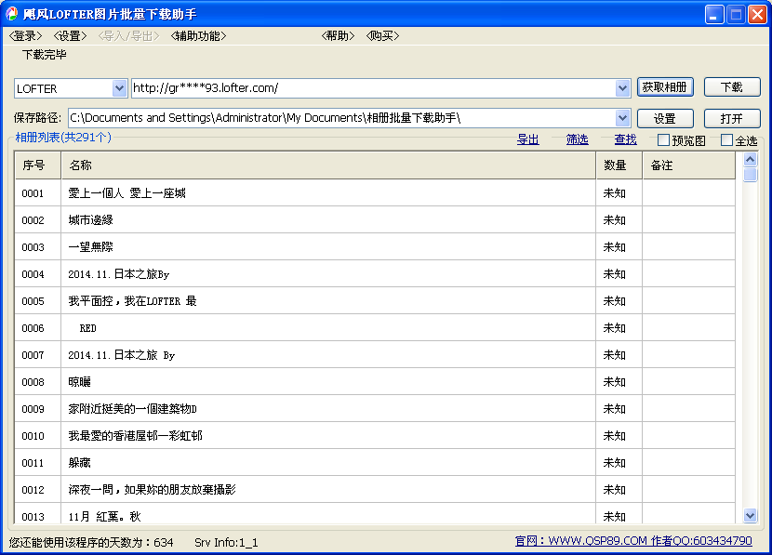Select row 0010 我最愛的香港屋邨—彩虹邨
The width and height of the screenshot is (772, 555).
pyautogui.click(x=375, y=436)
